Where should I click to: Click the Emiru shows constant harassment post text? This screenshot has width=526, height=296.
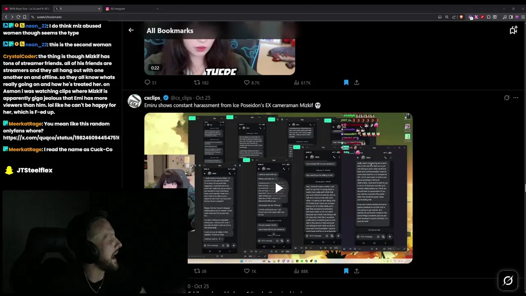pyautogui.click(x=232, y=105)
